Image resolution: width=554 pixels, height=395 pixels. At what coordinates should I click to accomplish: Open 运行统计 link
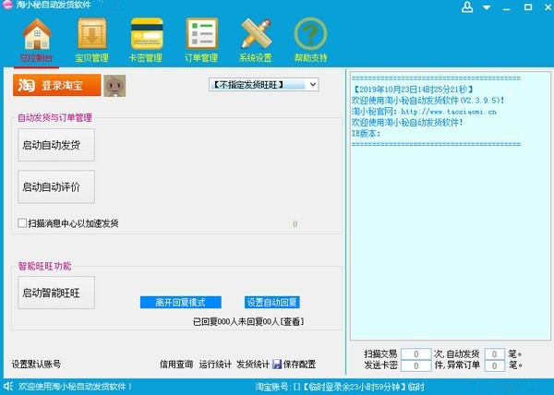pos(215,364)
